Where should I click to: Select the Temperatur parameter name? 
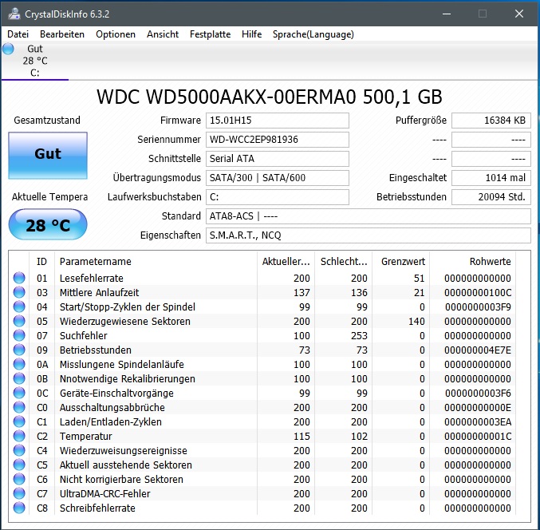pos(86,437)
